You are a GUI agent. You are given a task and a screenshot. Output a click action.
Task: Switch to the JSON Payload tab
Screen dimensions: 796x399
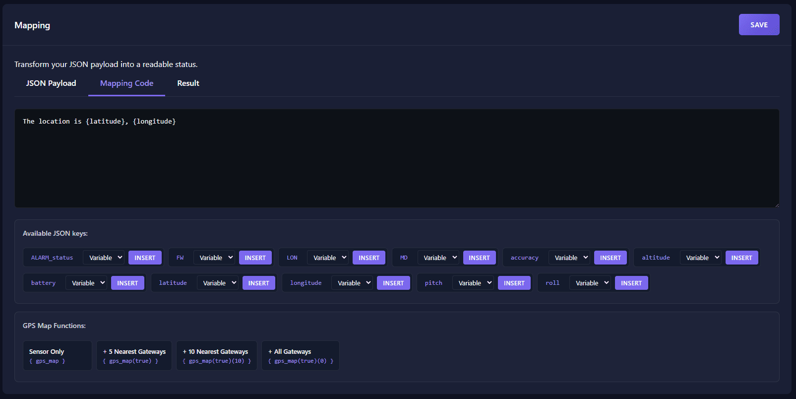click(x=51, y=83)
